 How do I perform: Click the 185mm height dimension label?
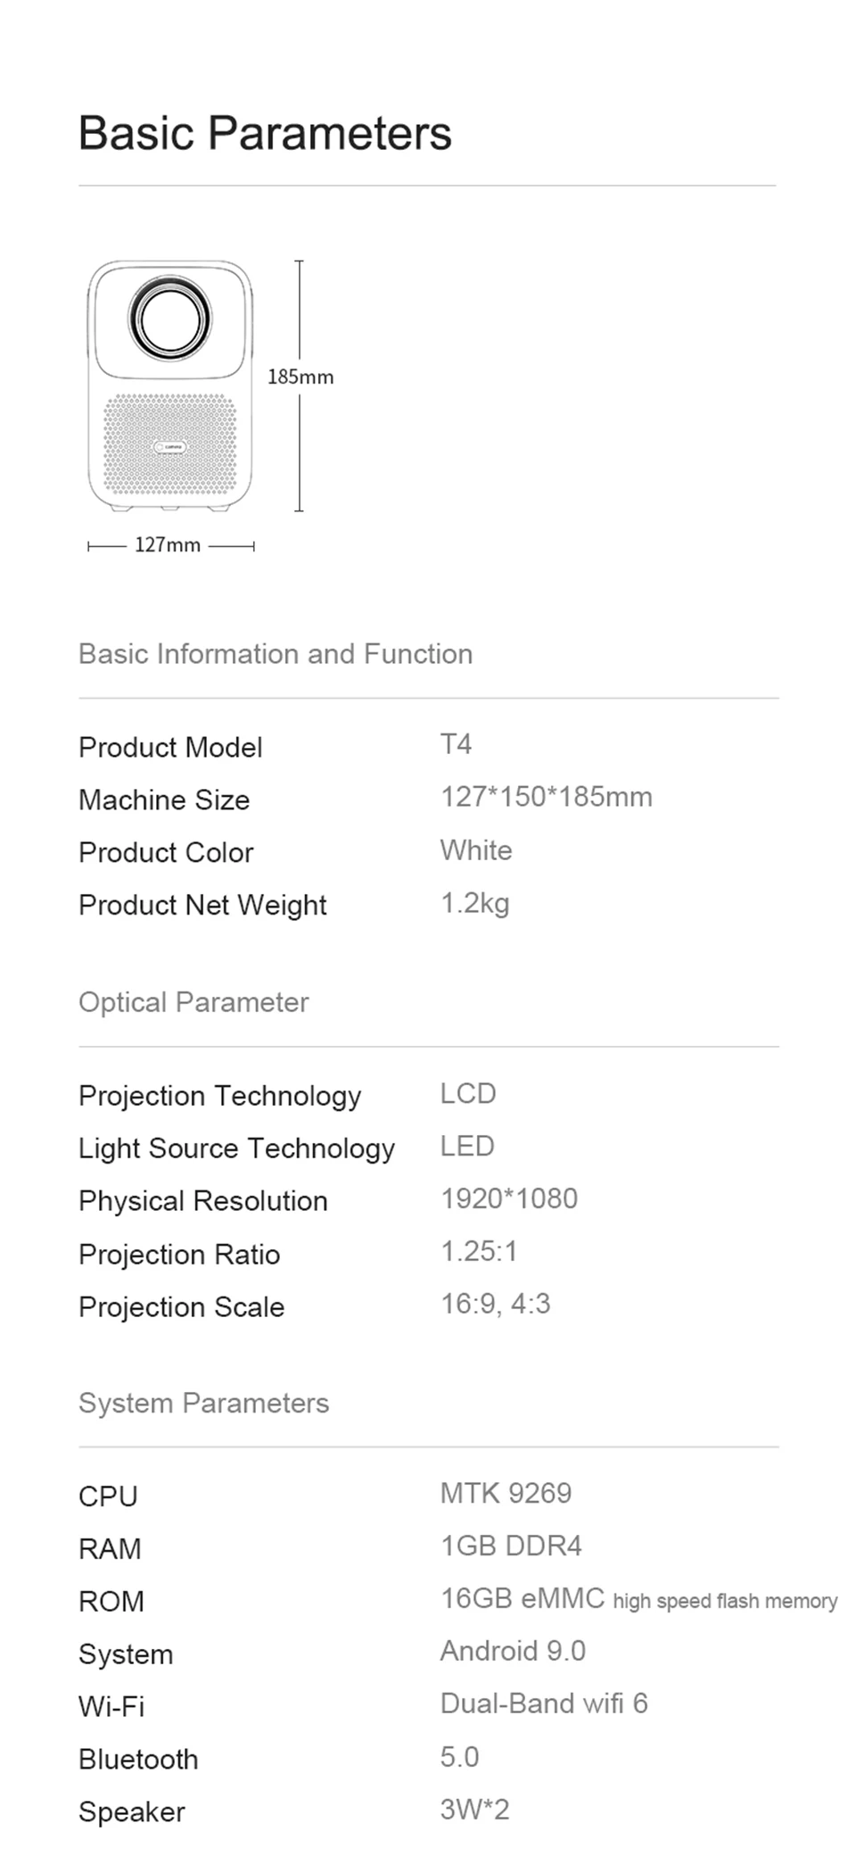pyautogui.click(x=300, y=377)
